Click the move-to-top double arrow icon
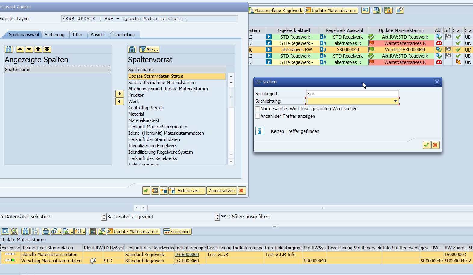The height and width of the screenshot is (275, 473). pyautogui.click(x=38, y=49)
